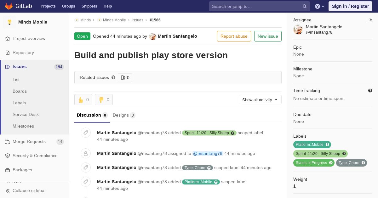
Task: Open the Snippets page
Action: click(89, 6)
